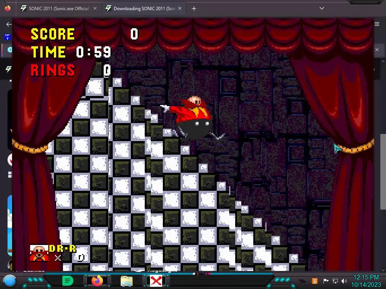Open the Action Center flag icon
The image size is (386, 289).
click(326, 281)
